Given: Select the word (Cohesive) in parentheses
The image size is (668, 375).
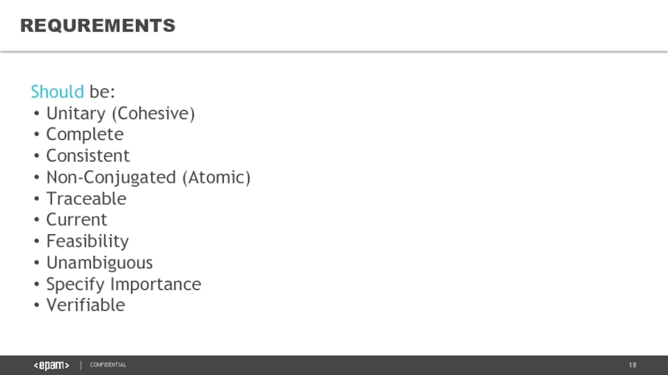Looking at the screenshot, I should [x=159, y=112].
